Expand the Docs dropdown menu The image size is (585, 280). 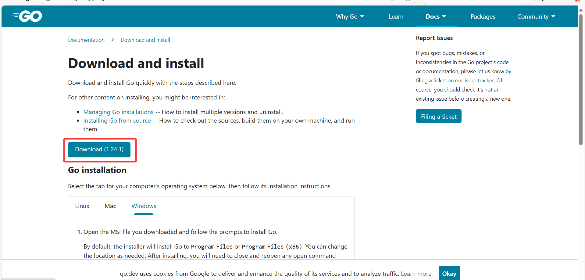(436, 16)
